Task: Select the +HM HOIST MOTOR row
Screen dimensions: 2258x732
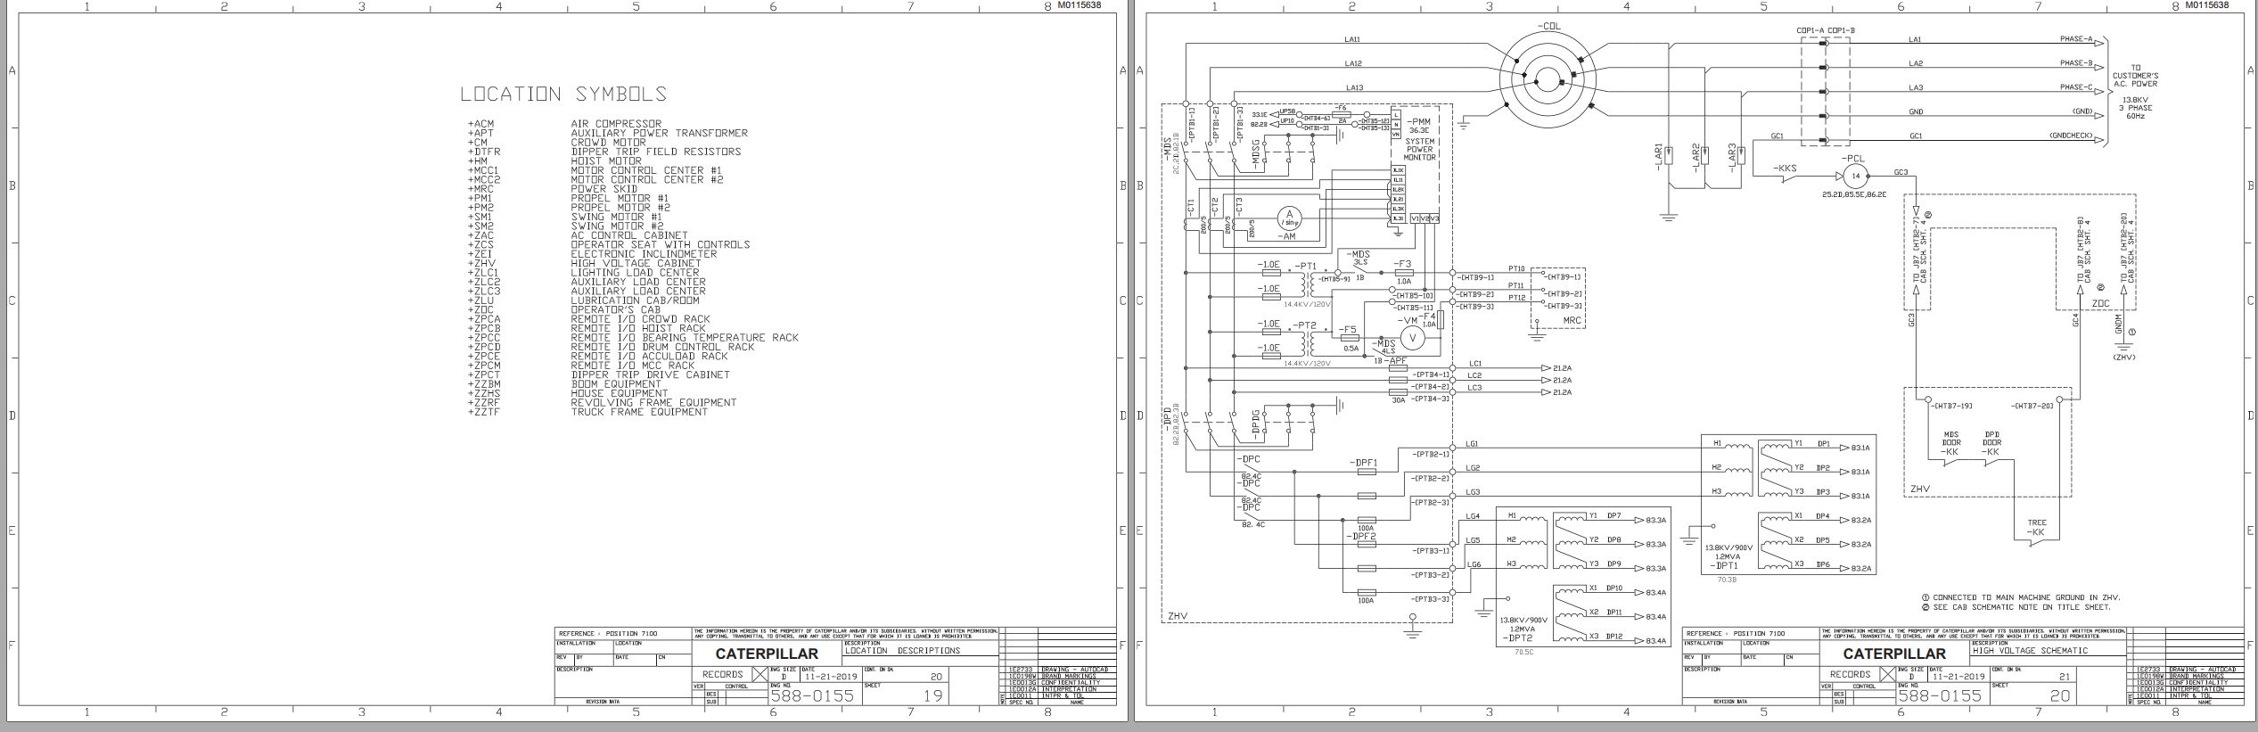Action: [x=554, y=160]
